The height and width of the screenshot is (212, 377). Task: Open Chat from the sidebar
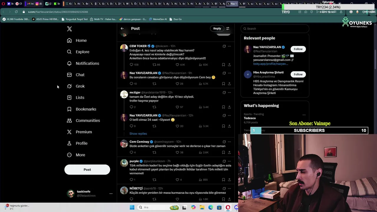coord(76,75)
